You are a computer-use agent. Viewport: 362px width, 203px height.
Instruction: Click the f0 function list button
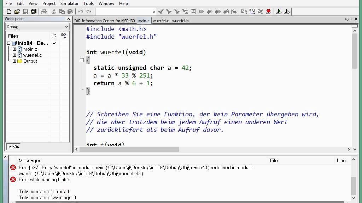pyautogui.click(x=347, y=19)
